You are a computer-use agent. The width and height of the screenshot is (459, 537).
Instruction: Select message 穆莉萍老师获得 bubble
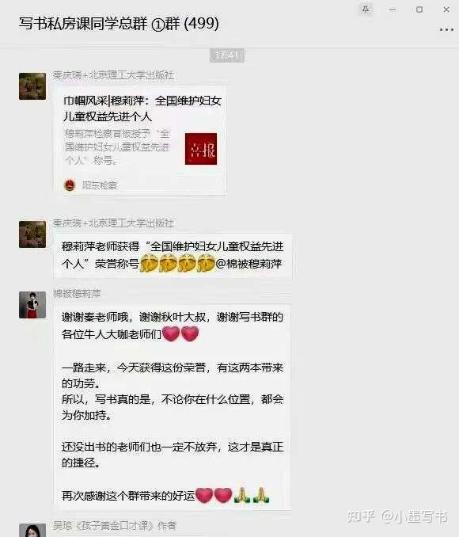point(173,256)
